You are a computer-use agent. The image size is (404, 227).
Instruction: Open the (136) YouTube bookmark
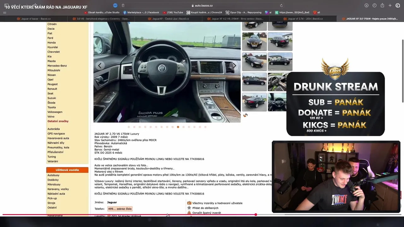pyautogui.click(x=173, y=13)
